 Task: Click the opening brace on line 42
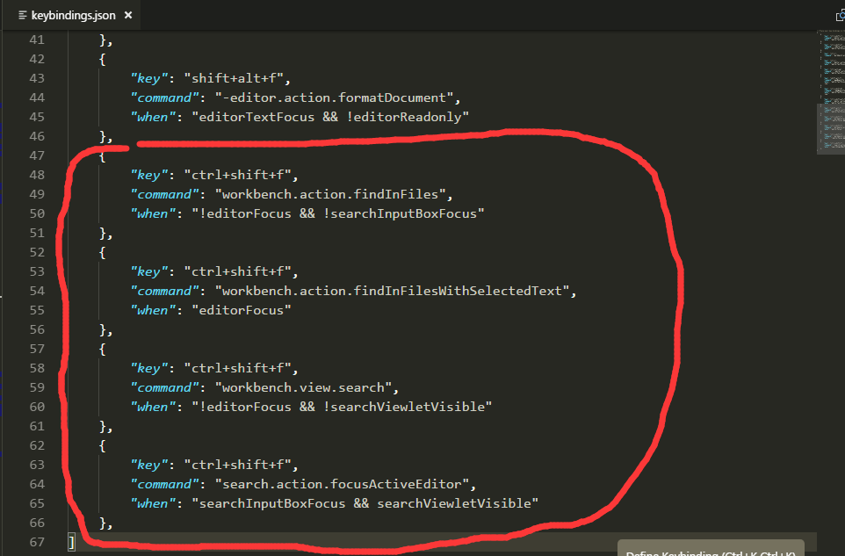click(103, 59)
